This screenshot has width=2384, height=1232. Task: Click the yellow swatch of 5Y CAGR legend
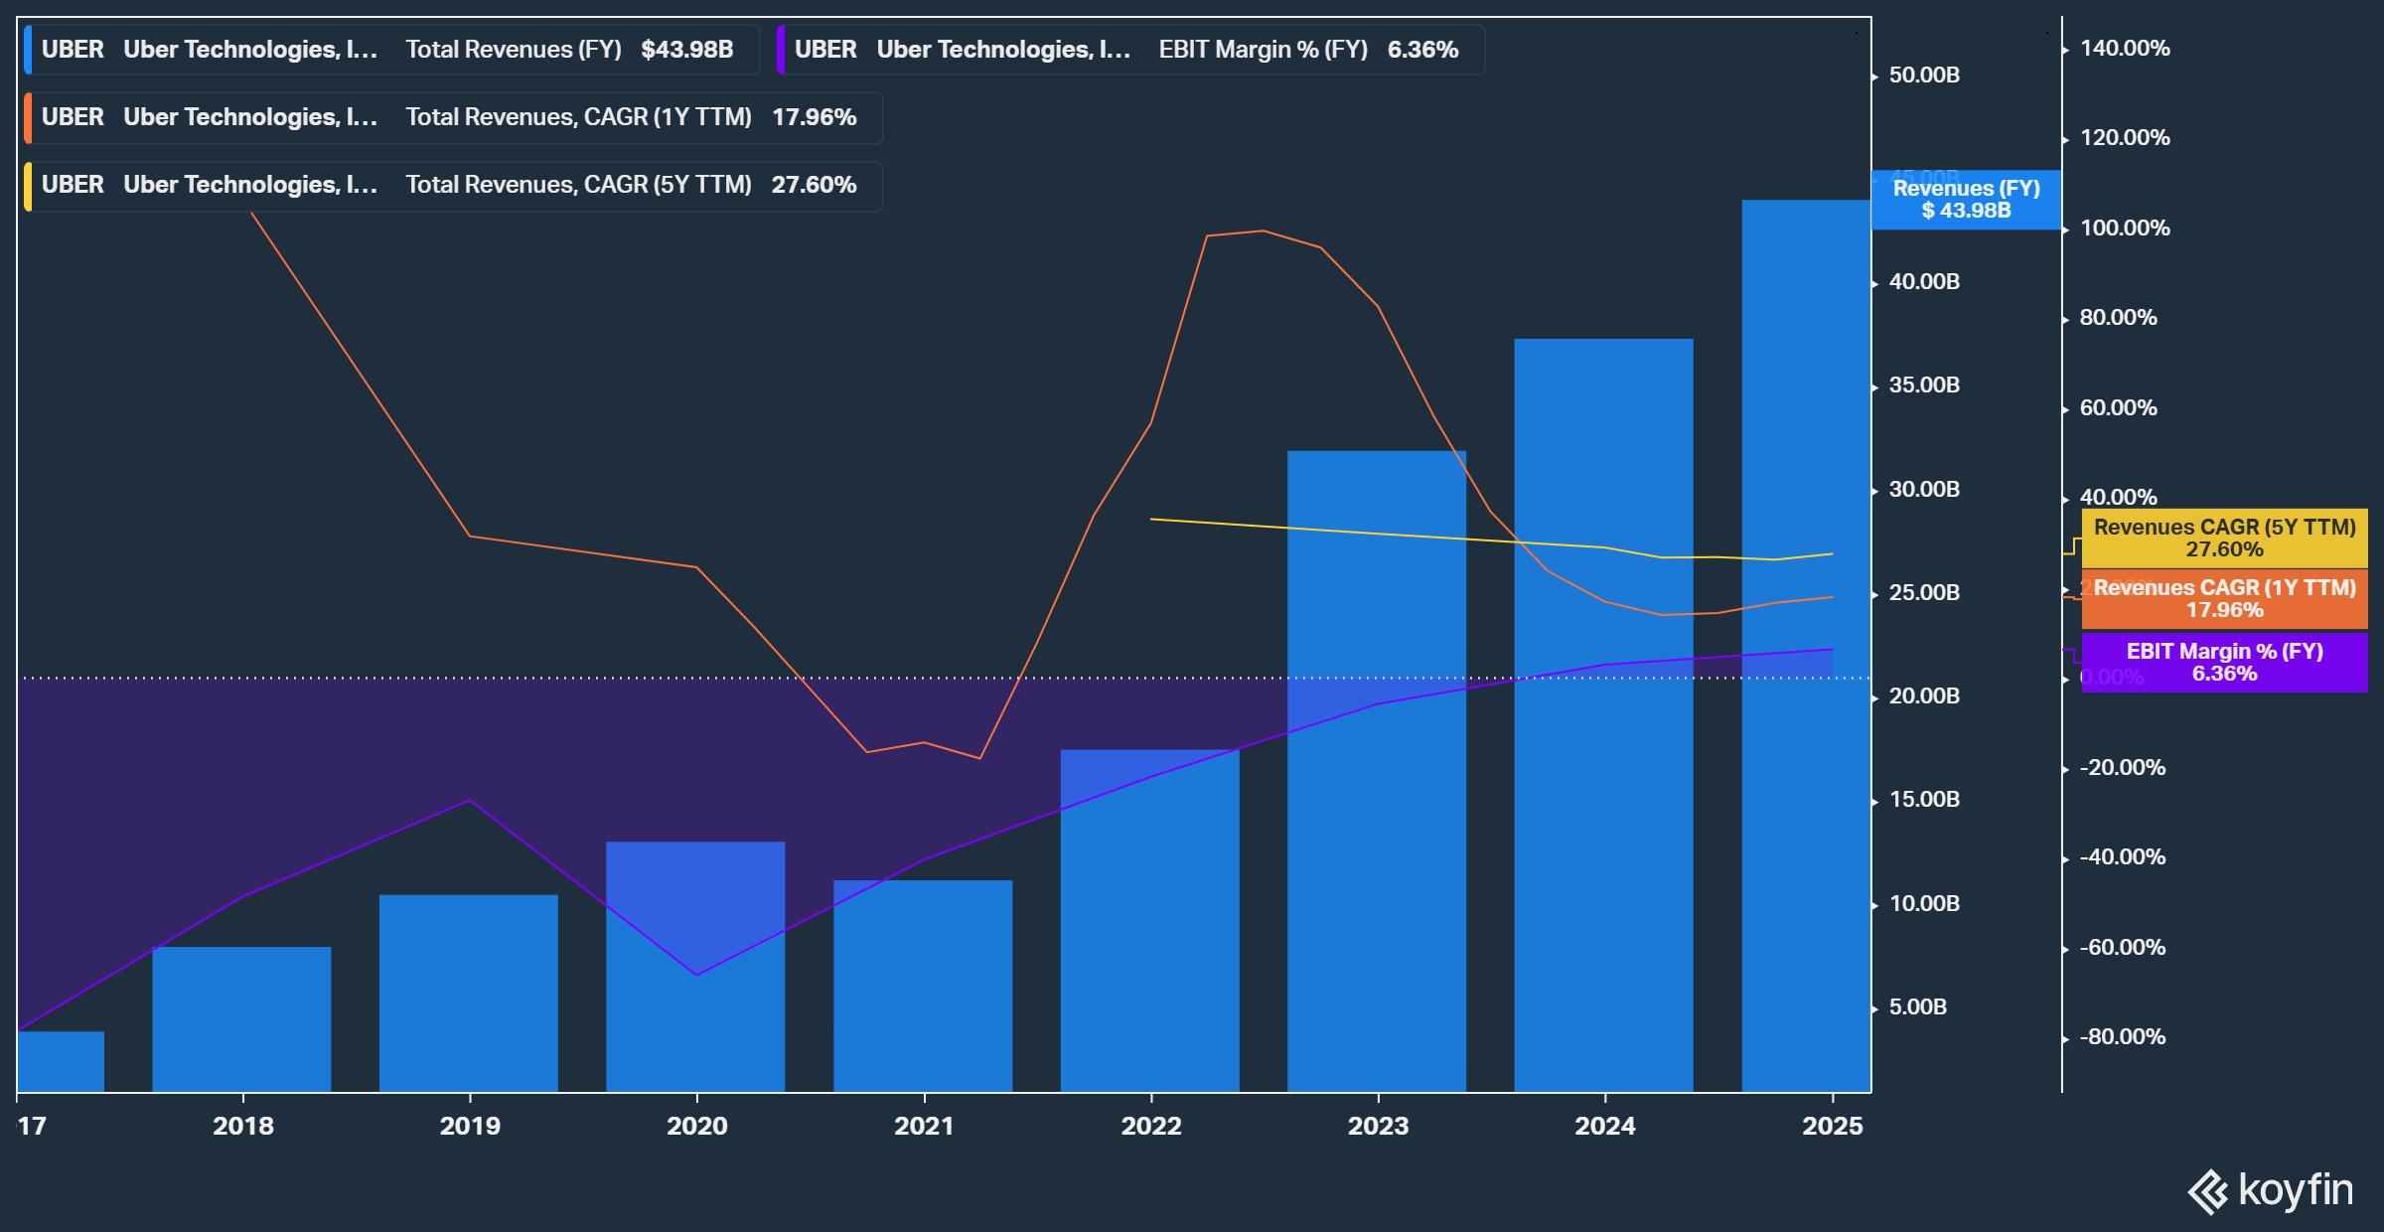pyautogui.click(x=28, y=186)
